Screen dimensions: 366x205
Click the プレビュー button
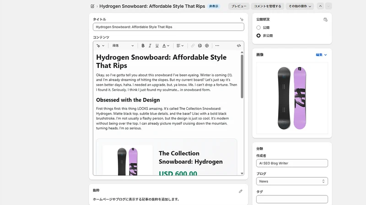238,6
